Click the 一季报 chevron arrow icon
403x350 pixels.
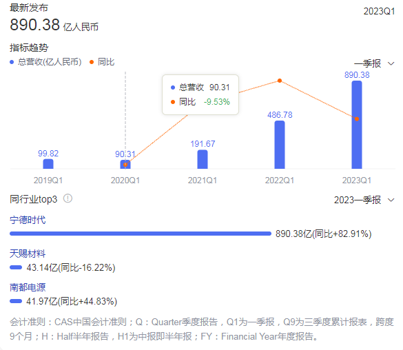click(x=391, y=63)
